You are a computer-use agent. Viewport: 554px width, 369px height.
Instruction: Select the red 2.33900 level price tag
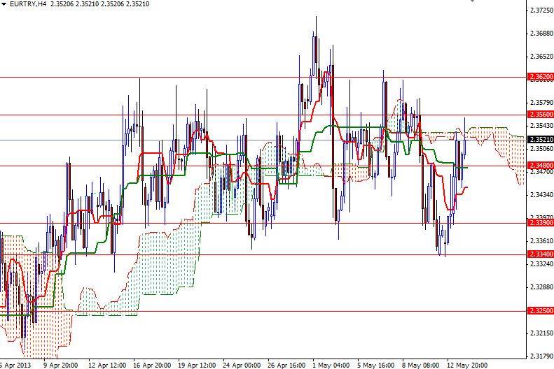click(541, 223)
